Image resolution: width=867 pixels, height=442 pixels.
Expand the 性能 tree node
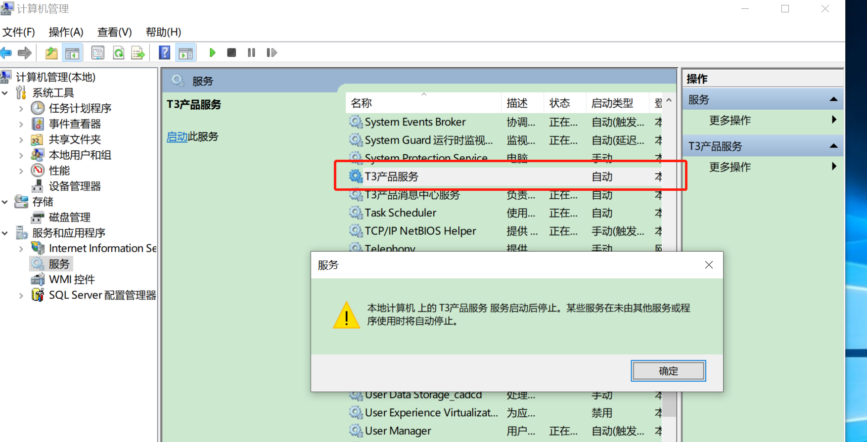click(21, 171)
